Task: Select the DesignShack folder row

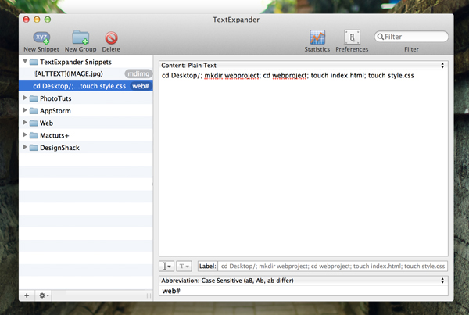Action: [86, 147]
